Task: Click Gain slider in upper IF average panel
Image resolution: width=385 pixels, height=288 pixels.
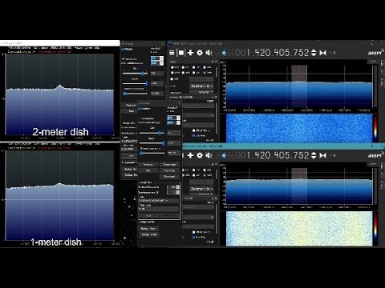Action: pos(135,74)
